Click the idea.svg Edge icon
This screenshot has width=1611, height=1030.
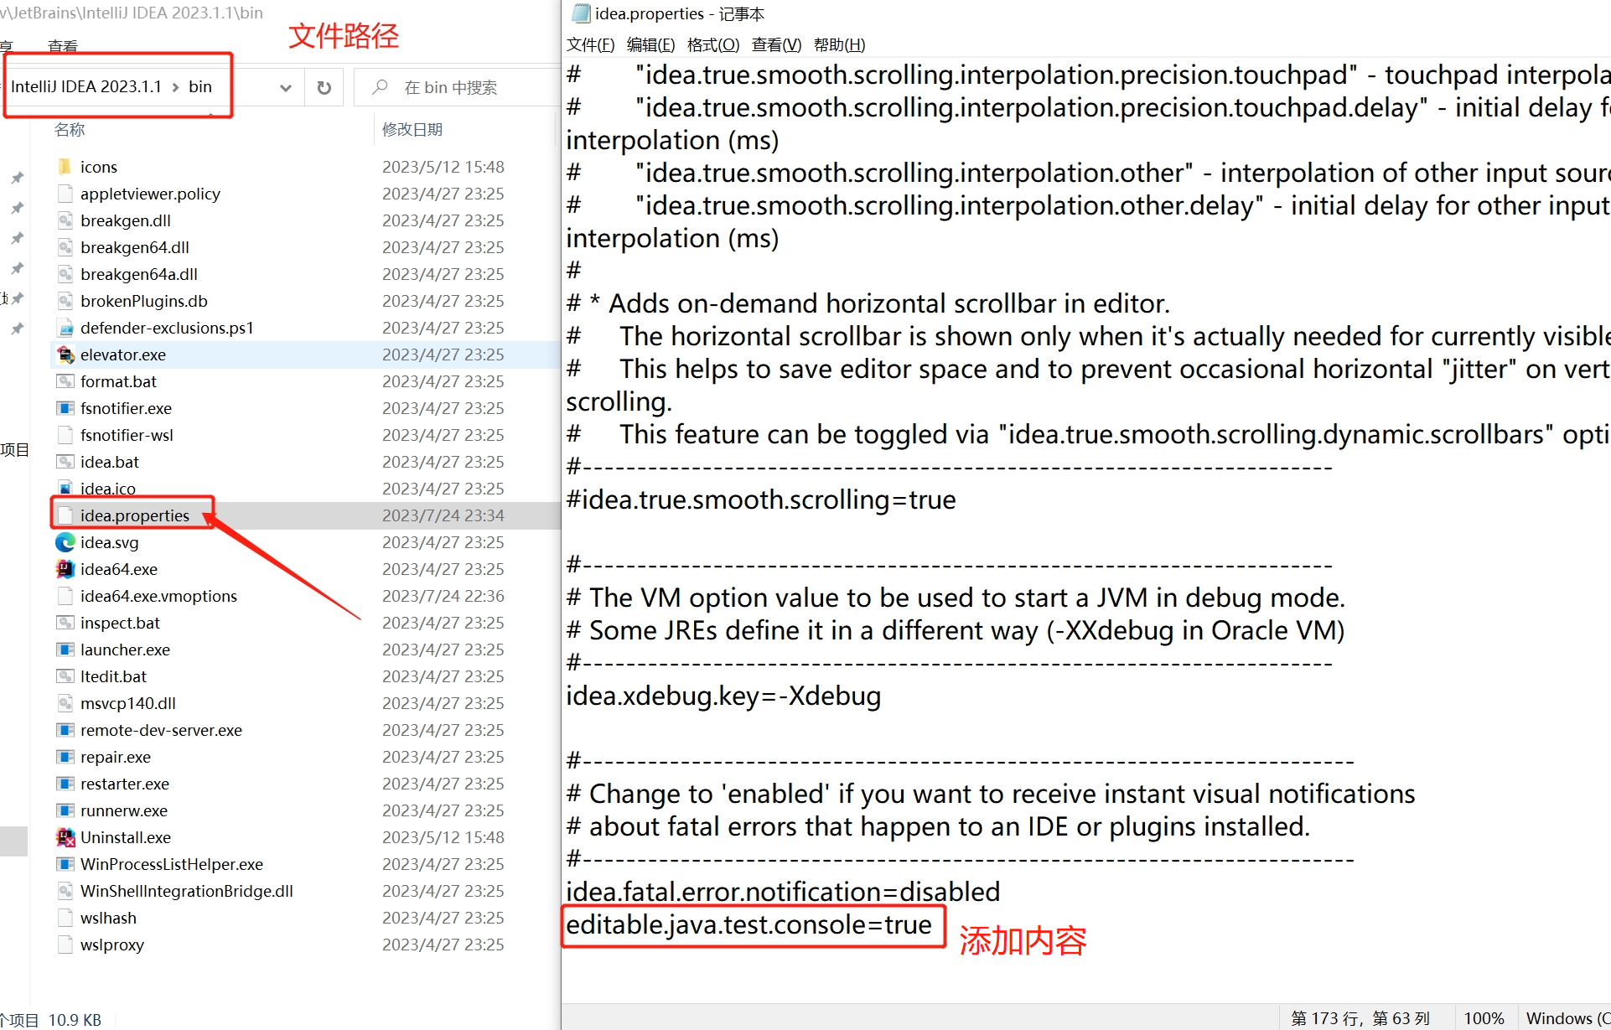65,542
